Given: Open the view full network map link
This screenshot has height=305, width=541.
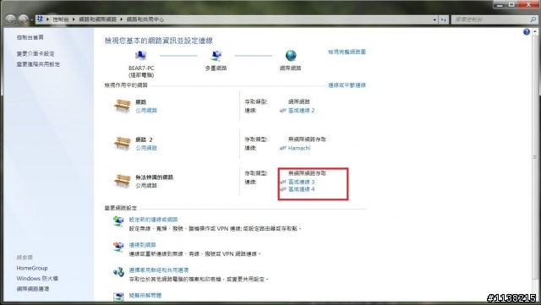Looking at the screenshot, I should click(x=347, y=52).
